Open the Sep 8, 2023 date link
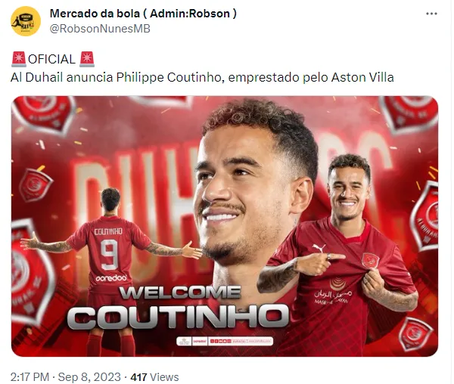Viewport: 454px width, 384px height. click(89, 377)
